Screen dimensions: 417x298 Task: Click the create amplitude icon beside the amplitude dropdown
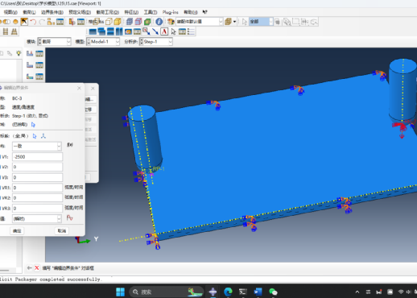pos(69,218)
